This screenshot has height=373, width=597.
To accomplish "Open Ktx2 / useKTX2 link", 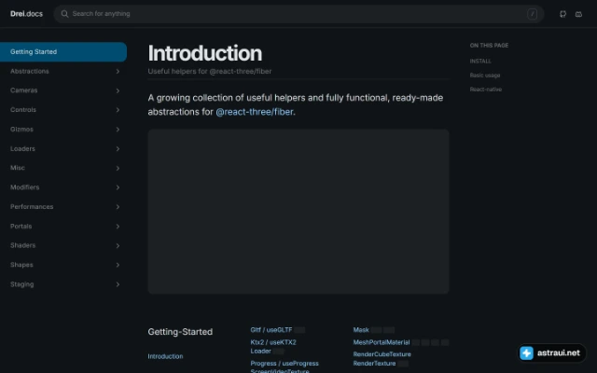I will (273, 342).
